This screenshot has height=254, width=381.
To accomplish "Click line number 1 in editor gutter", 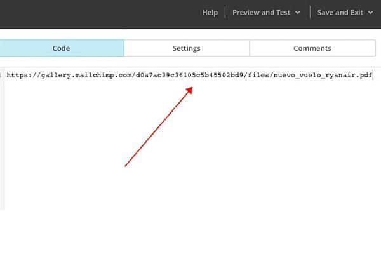I will point(2,75).
